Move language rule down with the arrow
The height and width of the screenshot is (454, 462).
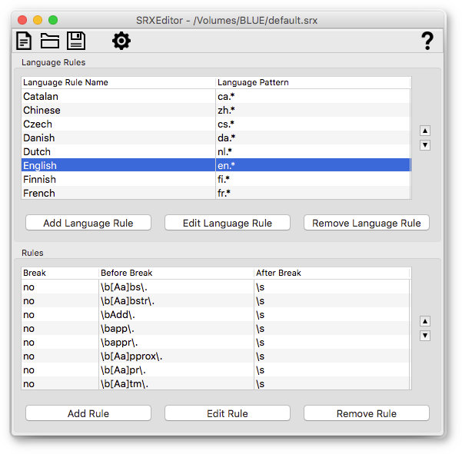pos(425,145)
